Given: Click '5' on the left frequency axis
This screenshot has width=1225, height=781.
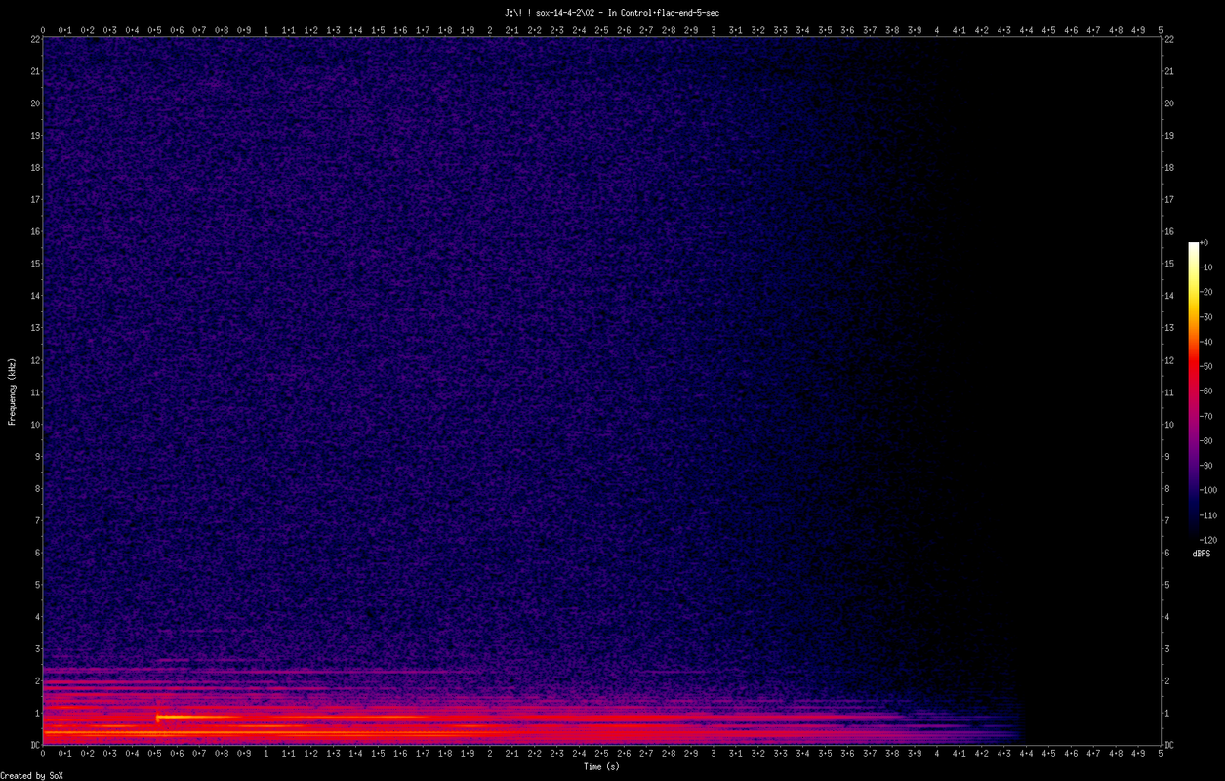Looking at the screenshot, I should point(37,585).
